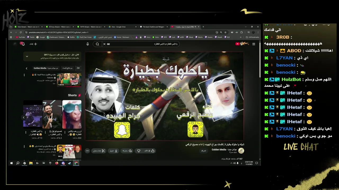Viewport: 339px width, 190px height.
Task: Download the video
Action: [114, 151]
